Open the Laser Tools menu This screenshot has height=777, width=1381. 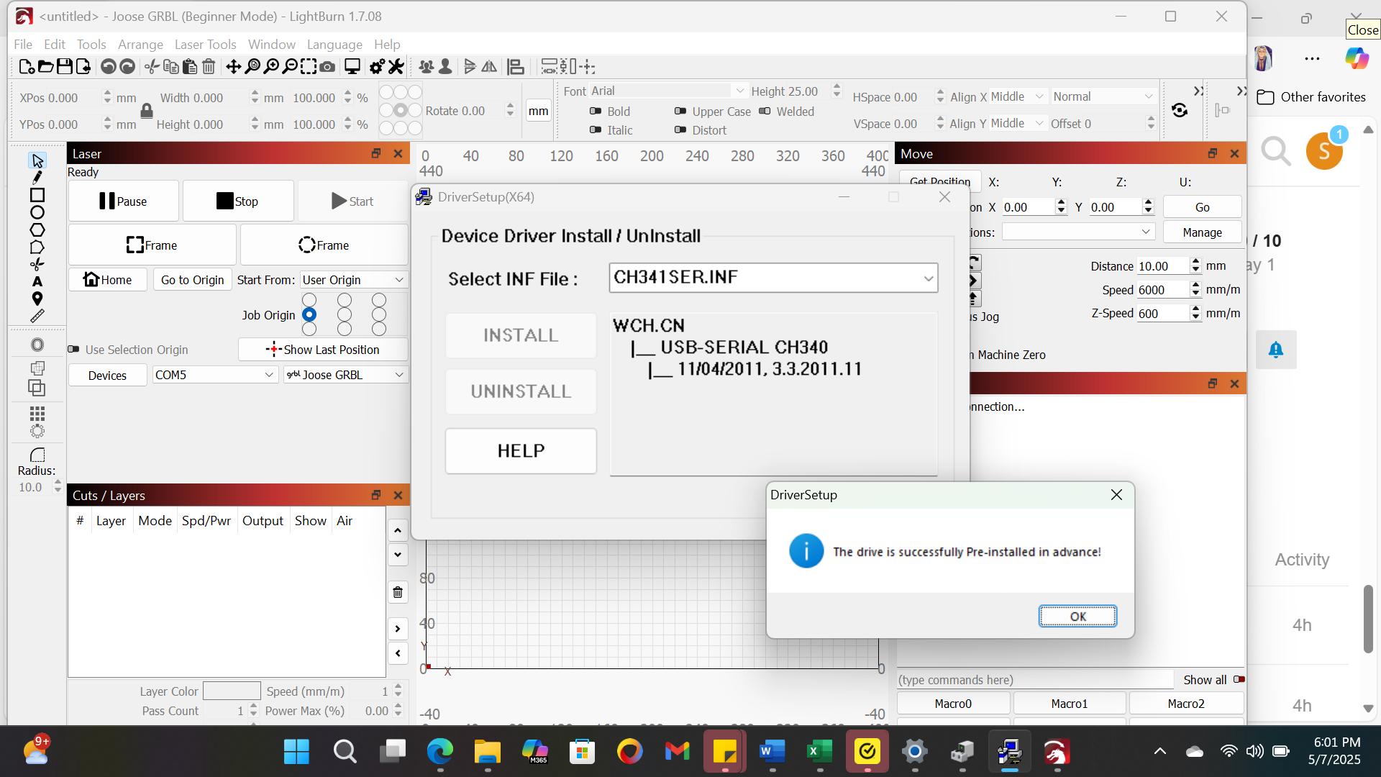205,45
